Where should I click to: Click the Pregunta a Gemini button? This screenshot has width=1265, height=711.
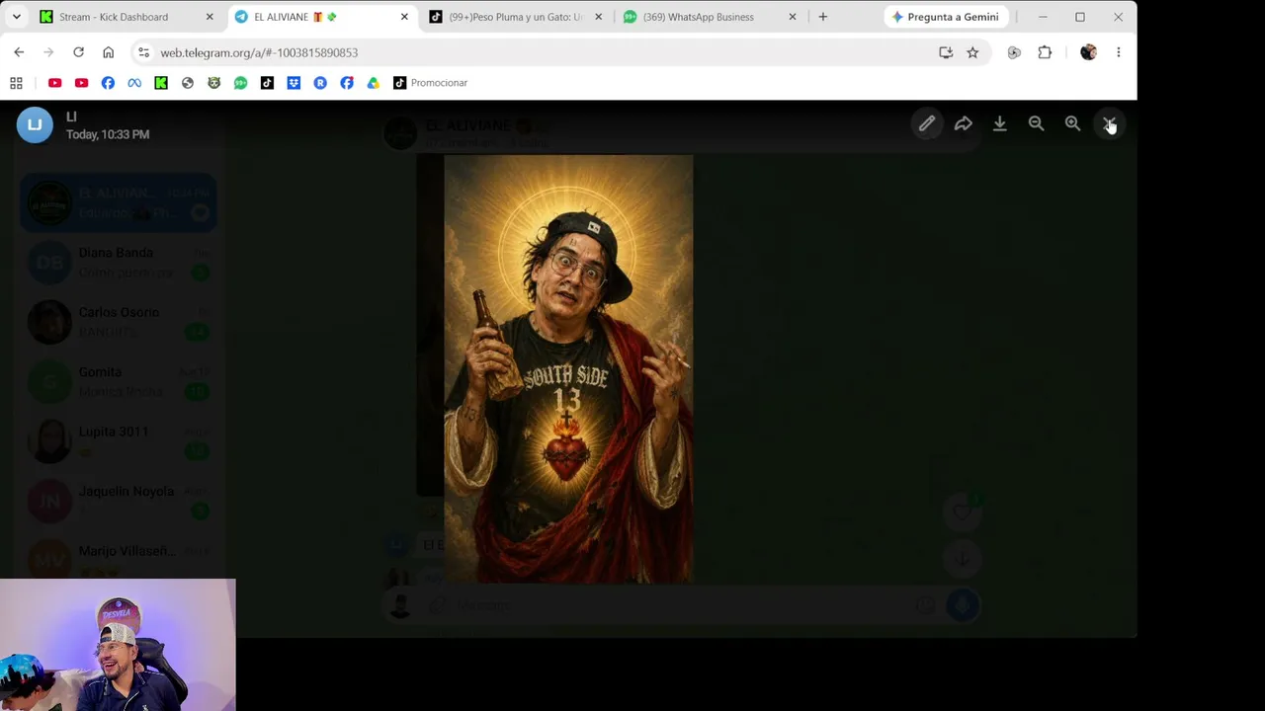[x=946, y=17]
